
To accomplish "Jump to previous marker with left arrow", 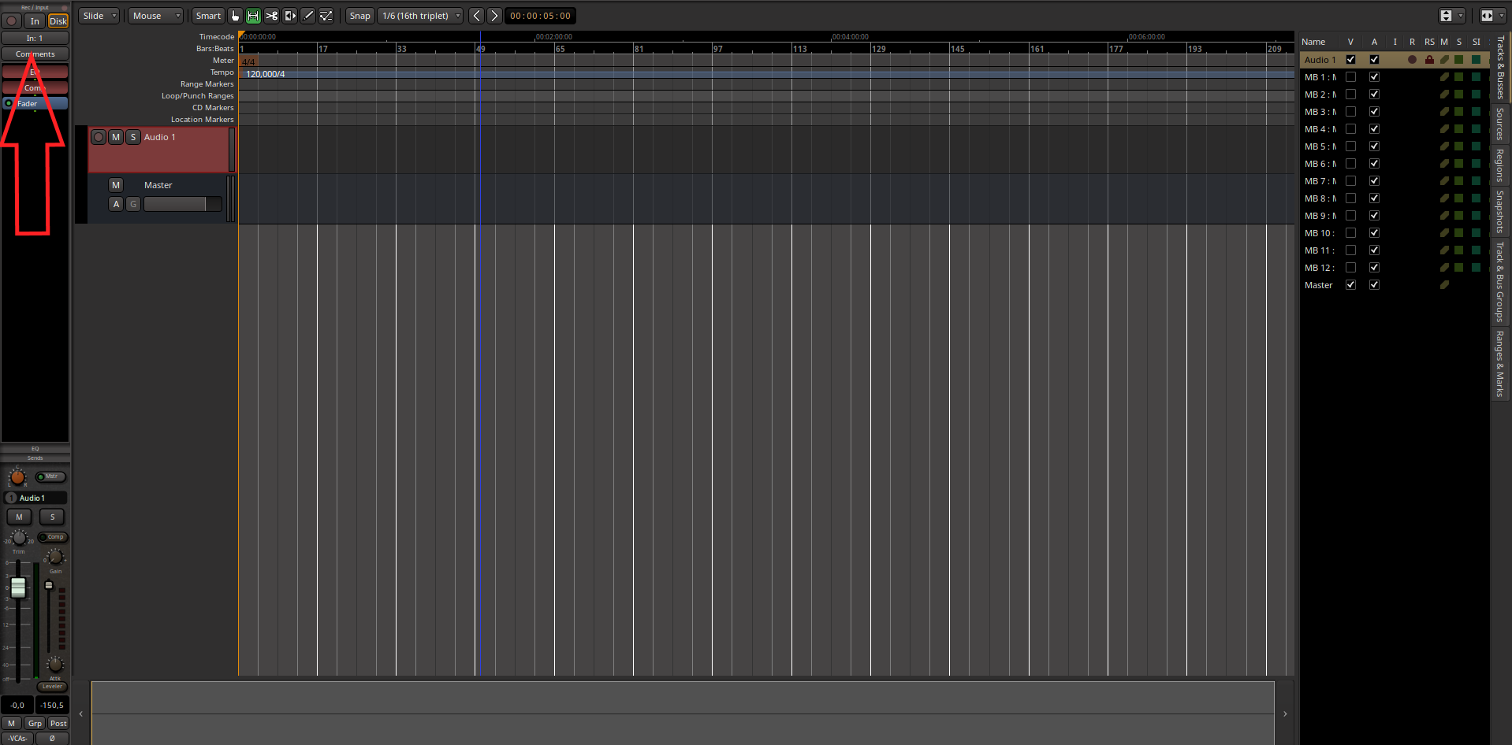I will tap(476, 16).
